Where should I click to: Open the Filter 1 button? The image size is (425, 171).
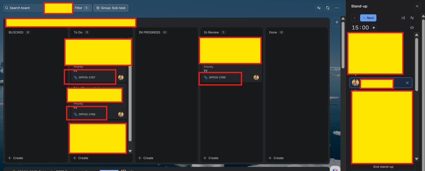click(82, 8)
